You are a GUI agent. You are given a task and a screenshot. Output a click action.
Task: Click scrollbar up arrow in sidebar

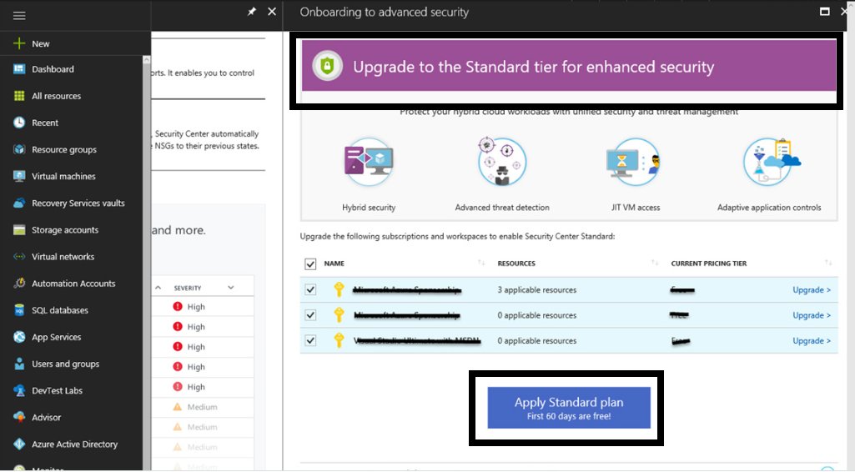pos(146,59)
